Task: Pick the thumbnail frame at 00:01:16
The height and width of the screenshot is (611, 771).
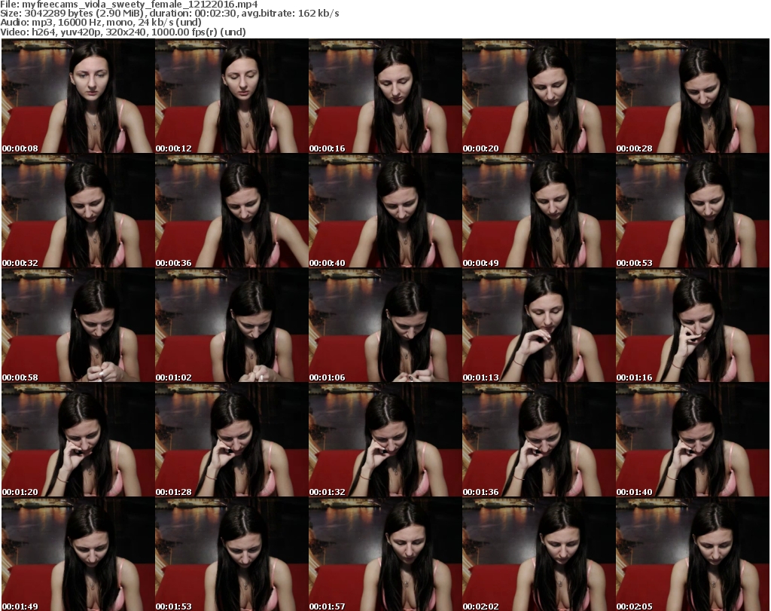Action: pyautogui.click(x=693, y=325)
